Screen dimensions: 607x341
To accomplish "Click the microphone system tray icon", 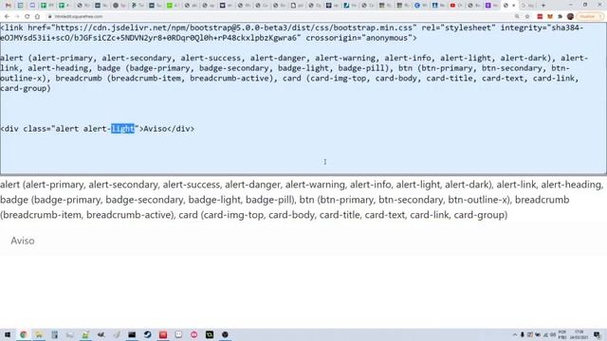I will pos(523,334).
